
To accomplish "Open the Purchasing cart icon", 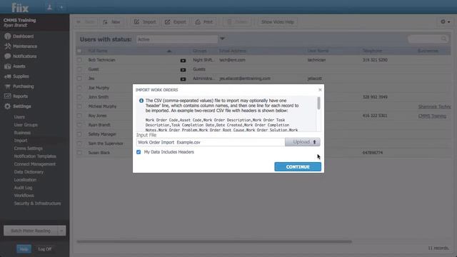I will 8,86.
